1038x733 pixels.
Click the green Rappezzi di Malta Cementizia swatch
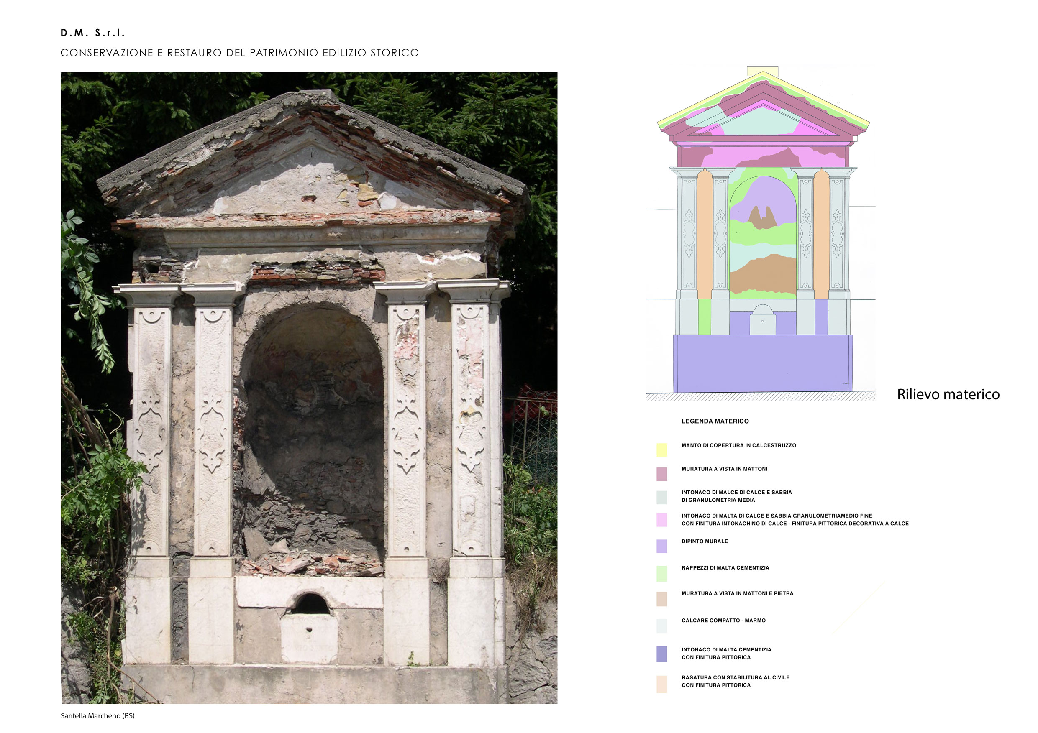click(x=661, y=573)
